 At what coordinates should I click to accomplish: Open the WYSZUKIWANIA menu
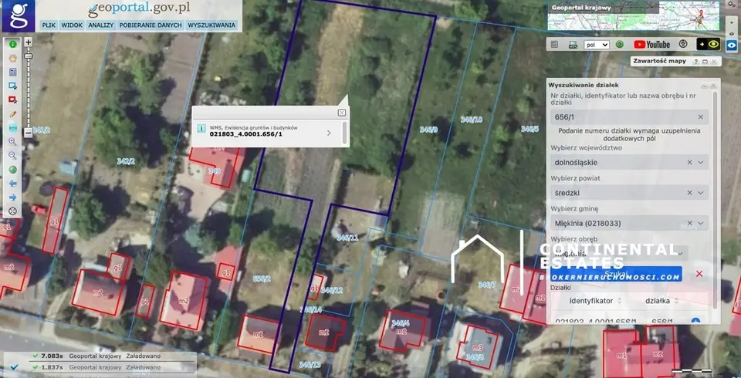click(211, 25)
